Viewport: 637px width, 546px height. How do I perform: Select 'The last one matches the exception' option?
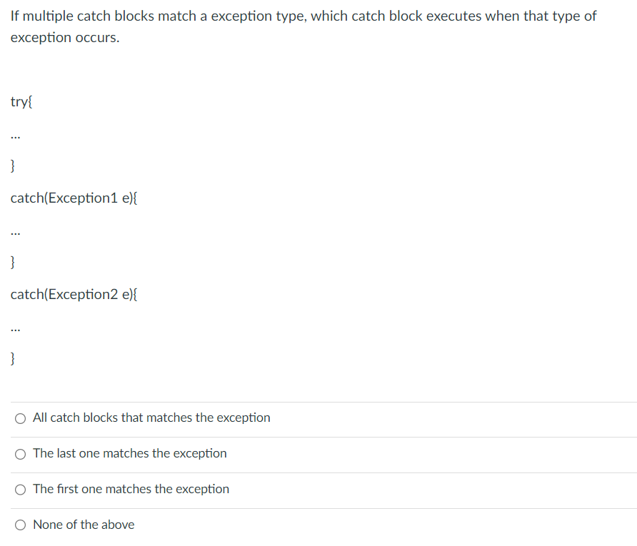click(x=20, y=454)
